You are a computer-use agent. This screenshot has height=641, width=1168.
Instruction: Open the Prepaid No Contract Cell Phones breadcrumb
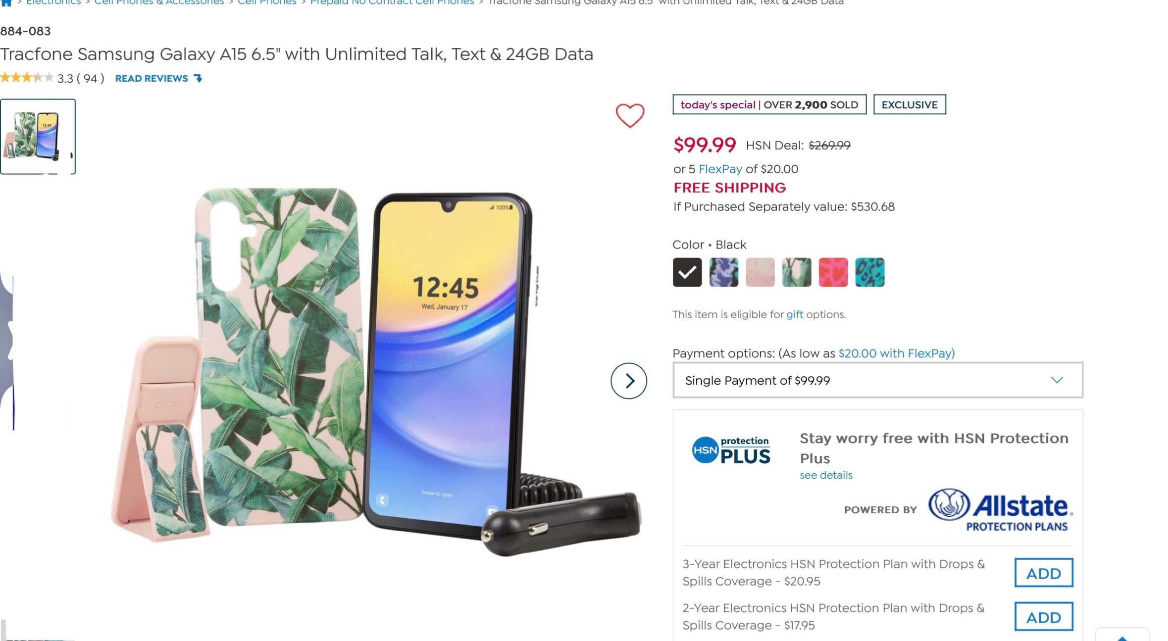click(392, 2)
